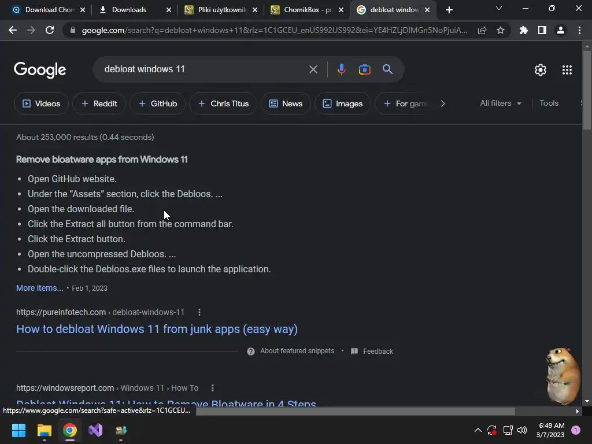Add Chris Titus to the search

(223, 103)
